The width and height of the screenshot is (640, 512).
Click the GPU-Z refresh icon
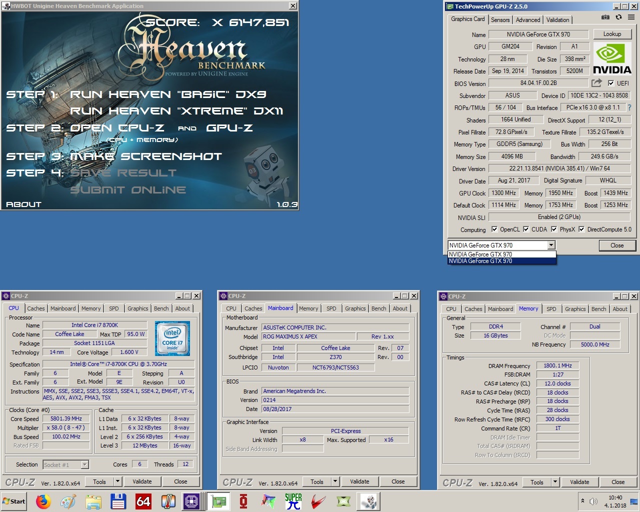618,17
